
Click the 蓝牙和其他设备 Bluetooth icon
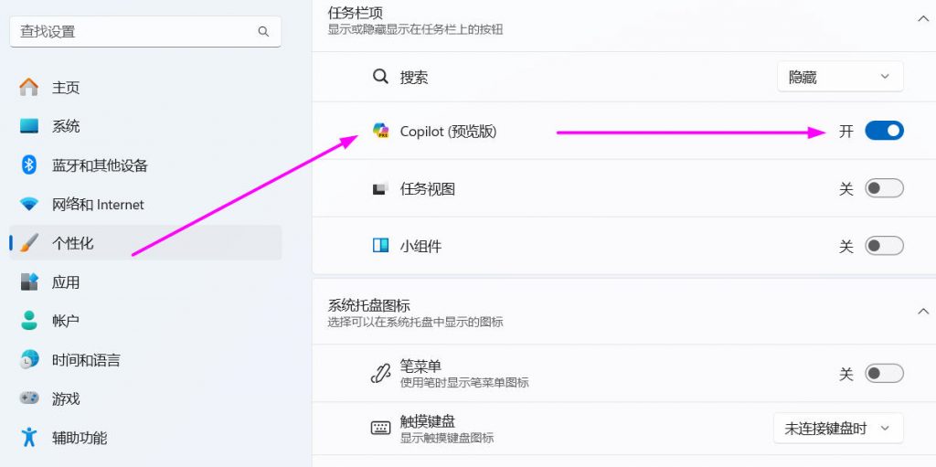coord(29,165)
